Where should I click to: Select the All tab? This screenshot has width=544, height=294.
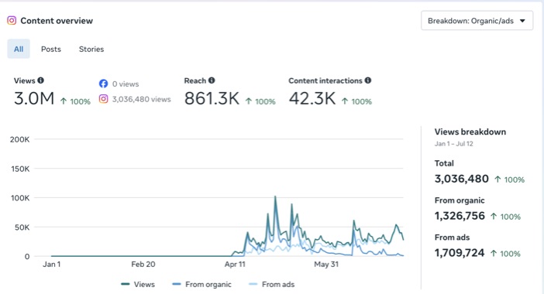click(x=19, y=49)
